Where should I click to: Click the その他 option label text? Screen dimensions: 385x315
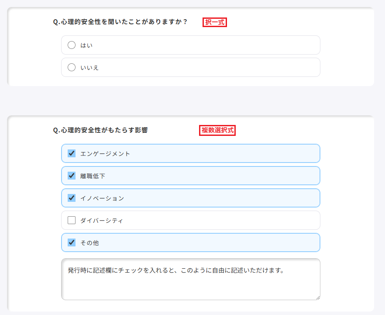pos(89,243)
